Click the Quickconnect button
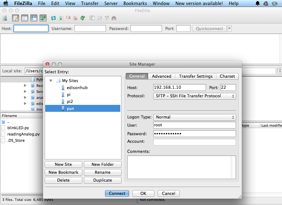Image resolution: width=282 pixels, height=205 pixels. (209, 28)
